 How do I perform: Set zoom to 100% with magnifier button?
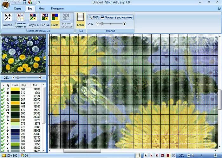pyautogui.click(x=94, y=17)
